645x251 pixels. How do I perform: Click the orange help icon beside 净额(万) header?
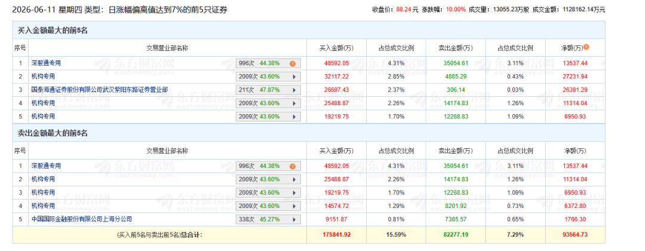586,47
